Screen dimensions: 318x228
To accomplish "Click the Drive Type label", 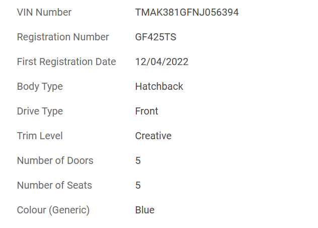I will [40, 111].
